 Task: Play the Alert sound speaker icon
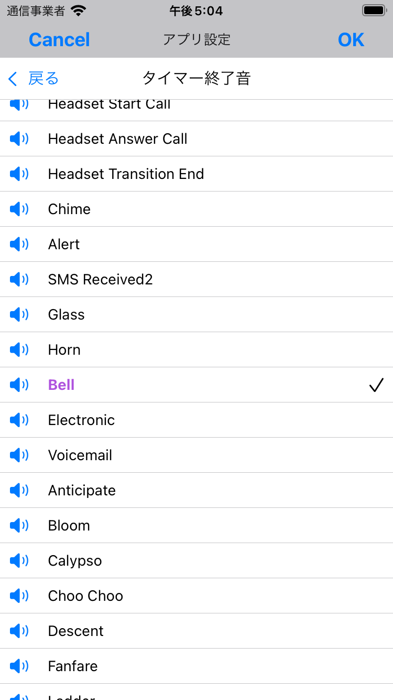click(x=19, y=244)
